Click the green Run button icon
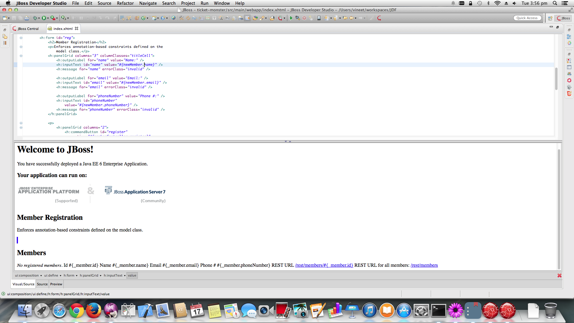Viewport: 574px width, 323px height. [x=44, y=18]
